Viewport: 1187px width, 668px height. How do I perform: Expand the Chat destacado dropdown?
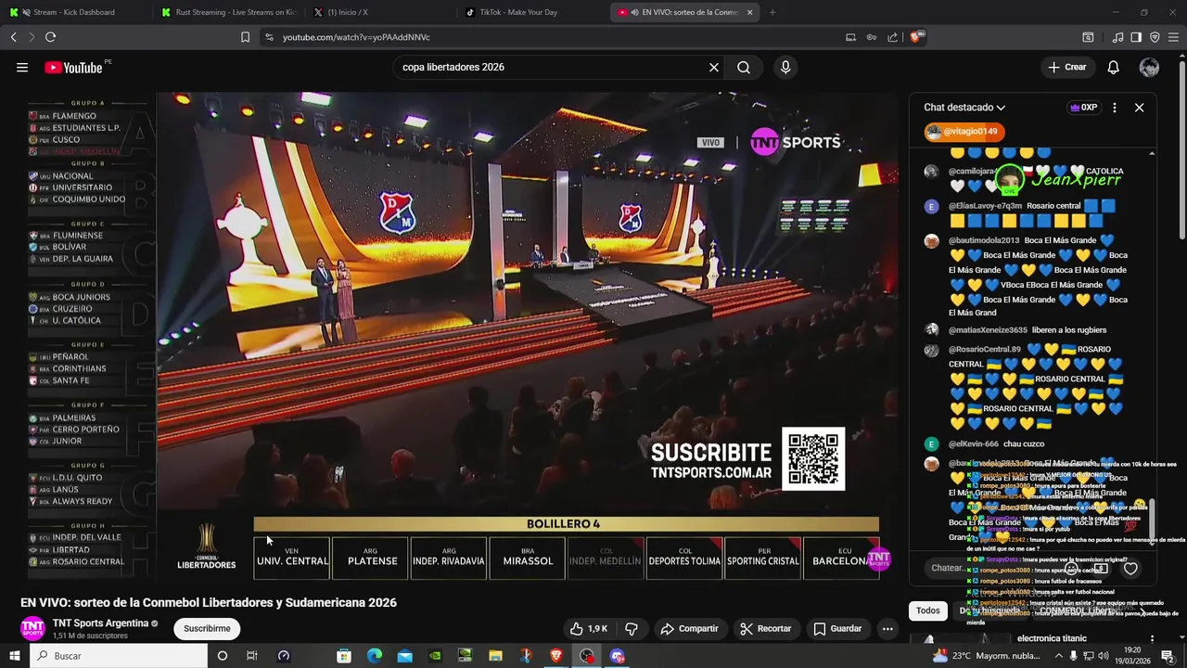pos(964,108)
